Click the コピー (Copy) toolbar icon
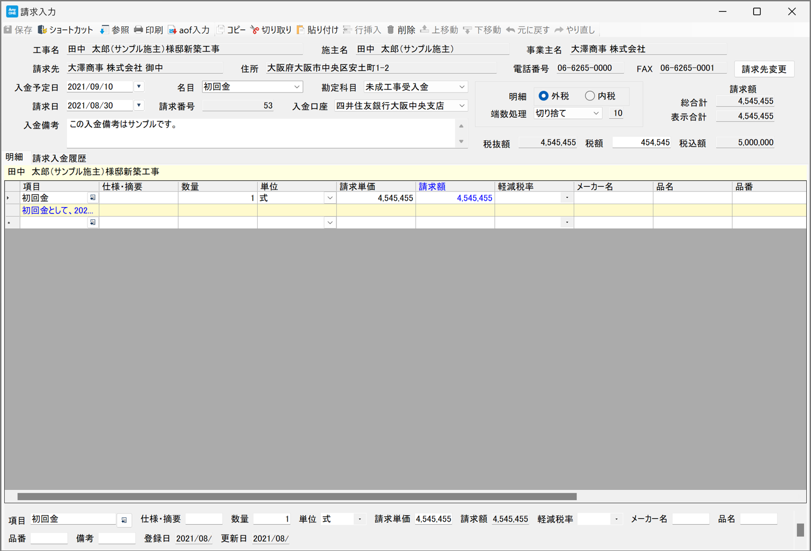The width and height of the screenshot is (811, 551). pos(221,30)
